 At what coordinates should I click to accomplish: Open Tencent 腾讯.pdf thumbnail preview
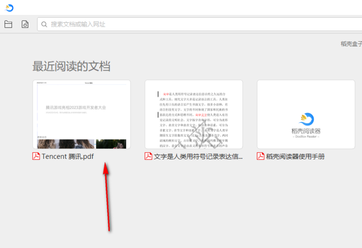click(x=82, y=114)
